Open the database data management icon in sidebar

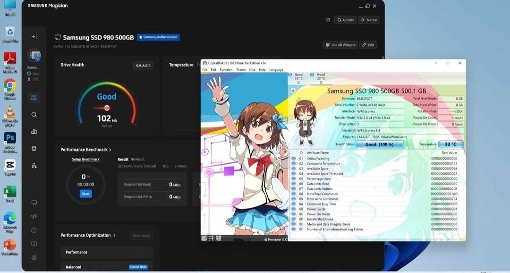34,148
